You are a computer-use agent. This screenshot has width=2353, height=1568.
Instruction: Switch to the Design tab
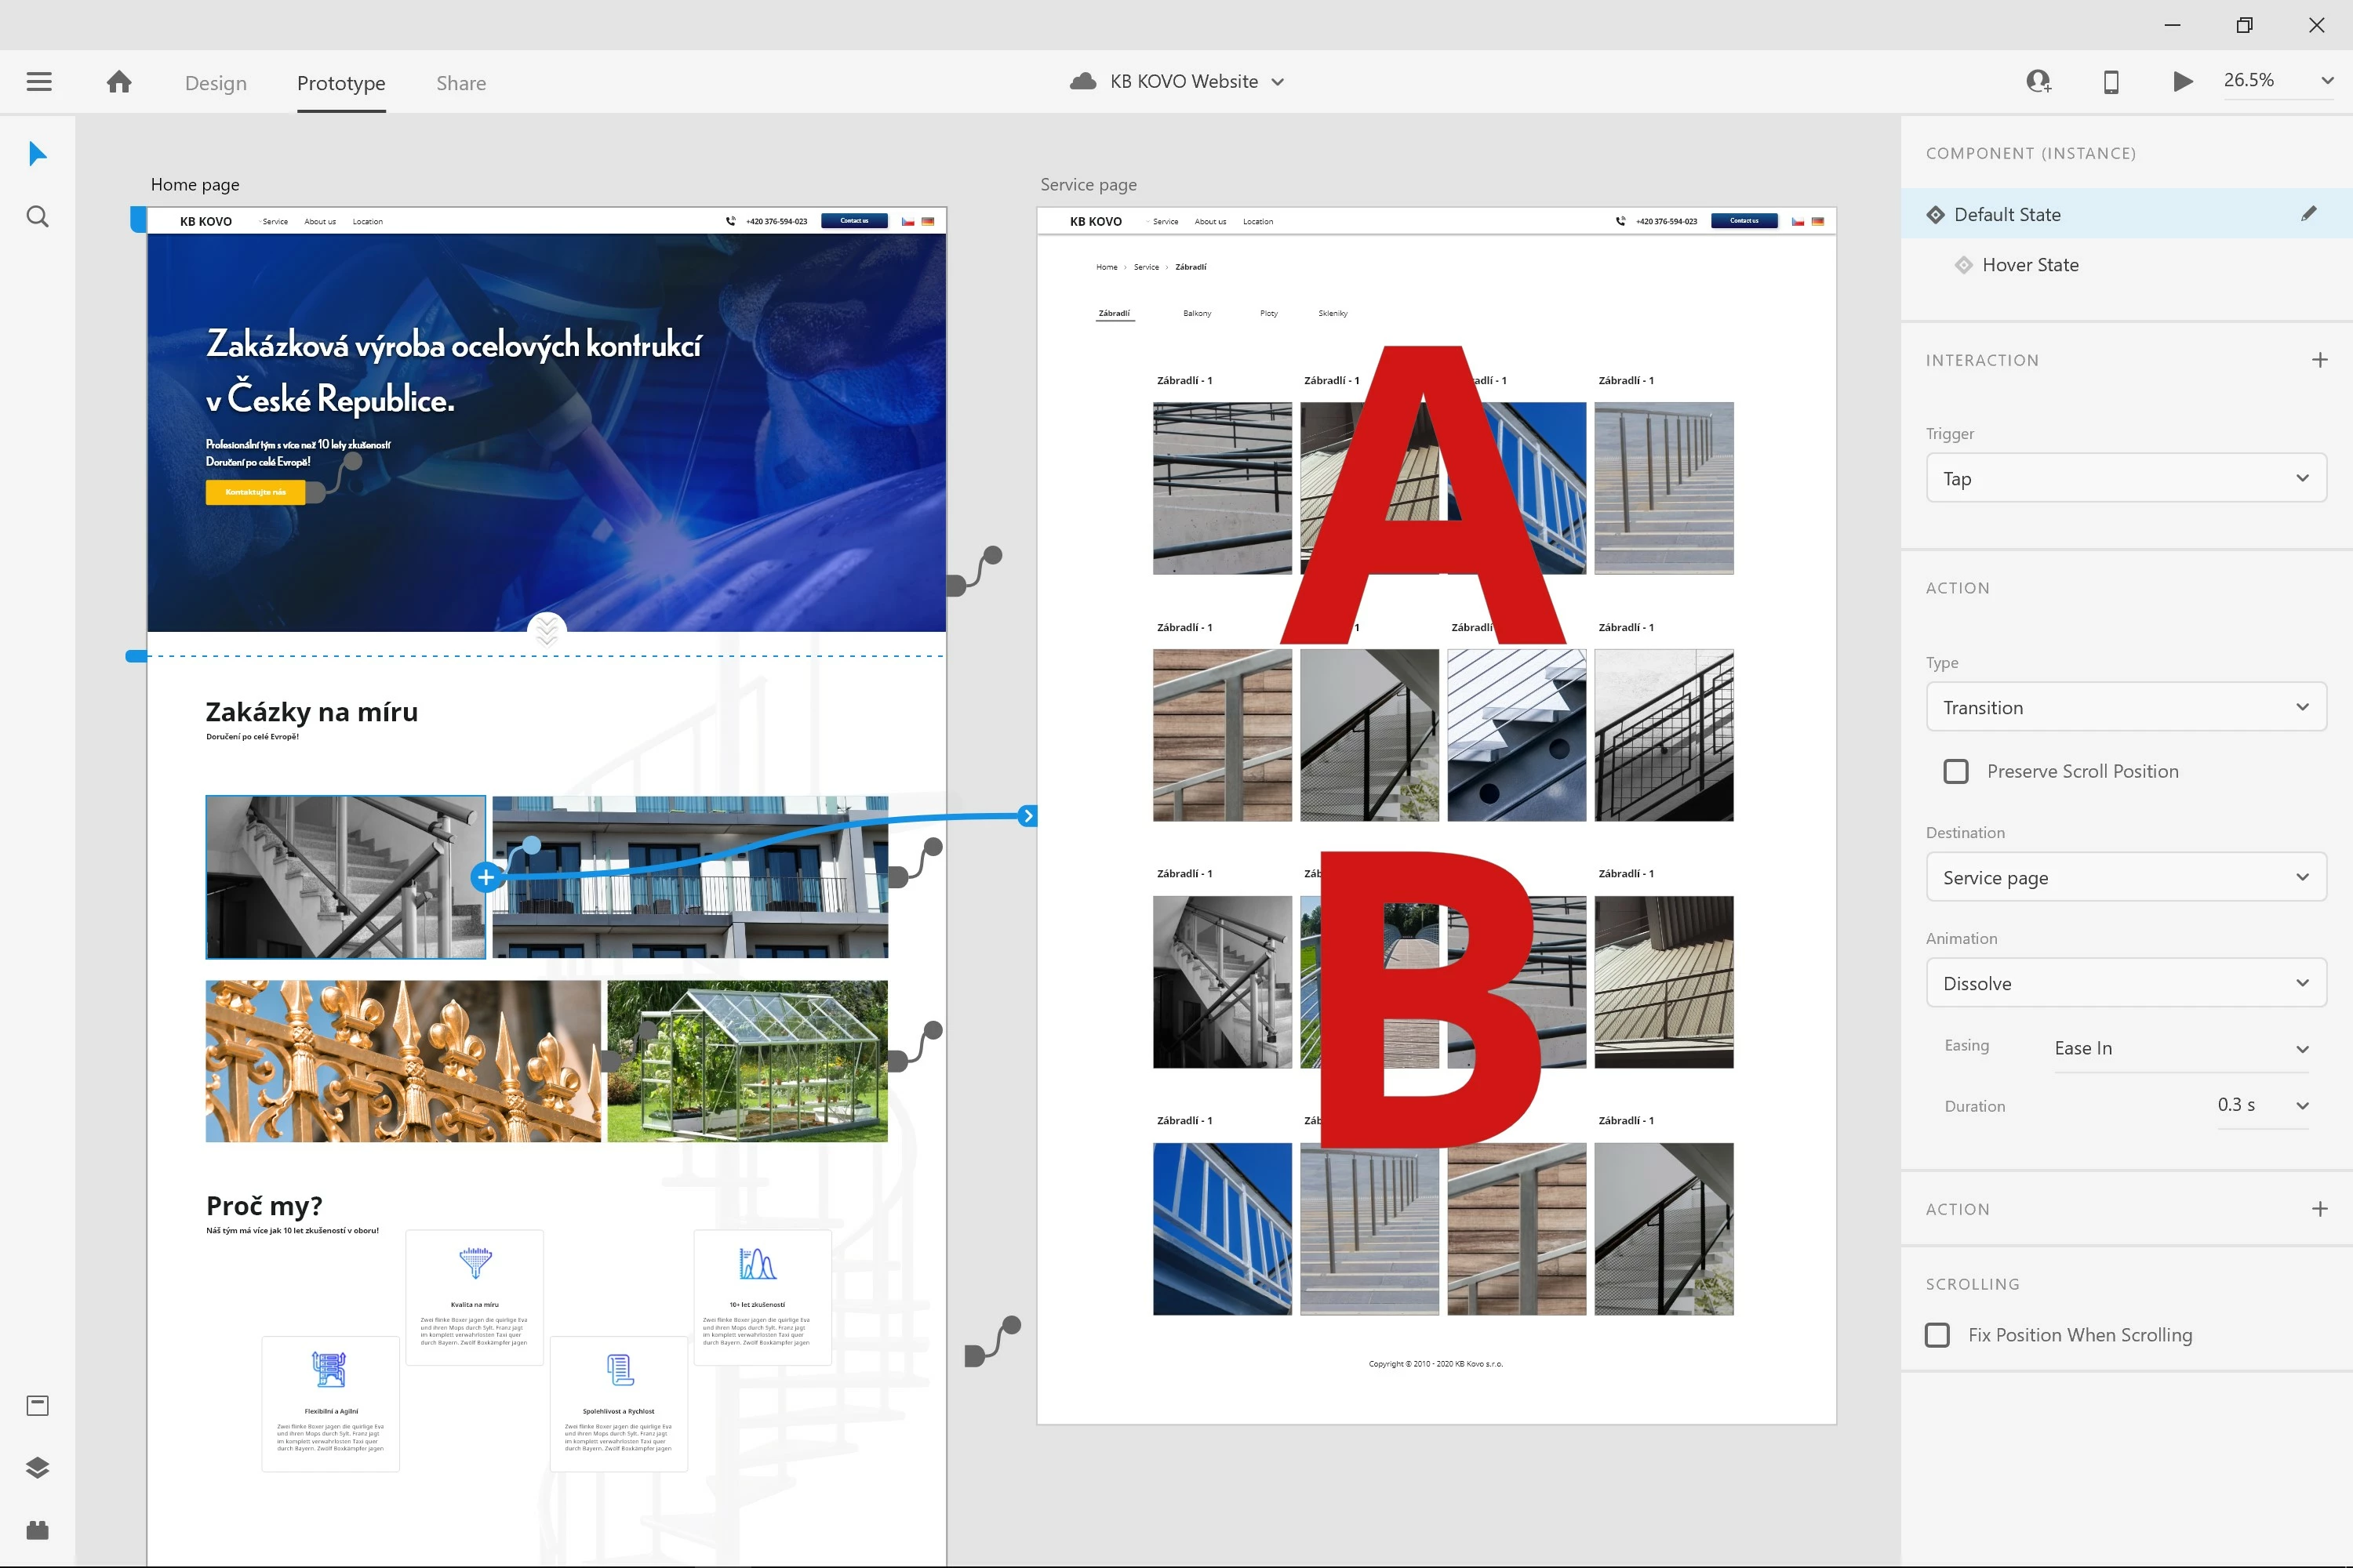click(x=215, y=83)
